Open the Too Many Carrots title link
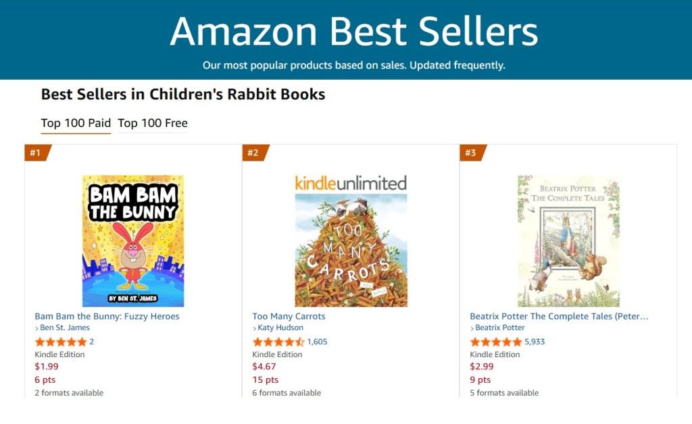 tap(289, 316)
